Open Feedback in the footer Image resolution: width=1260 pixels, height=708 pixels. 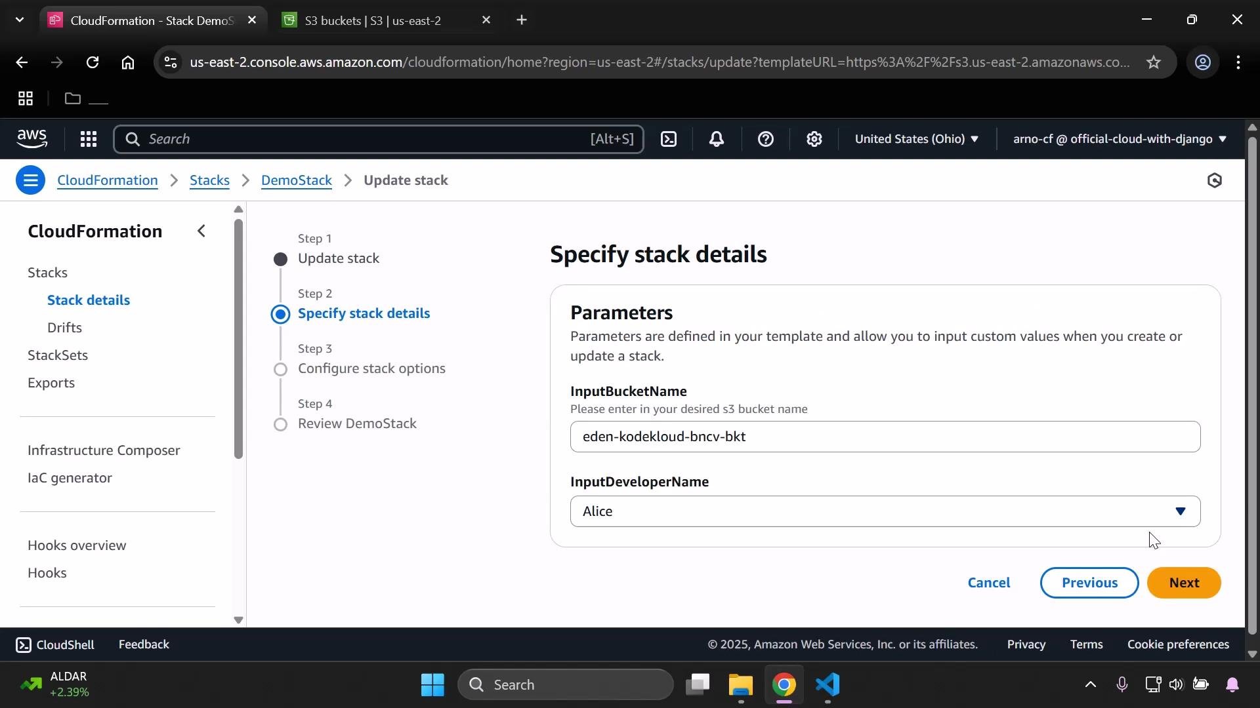144,645
